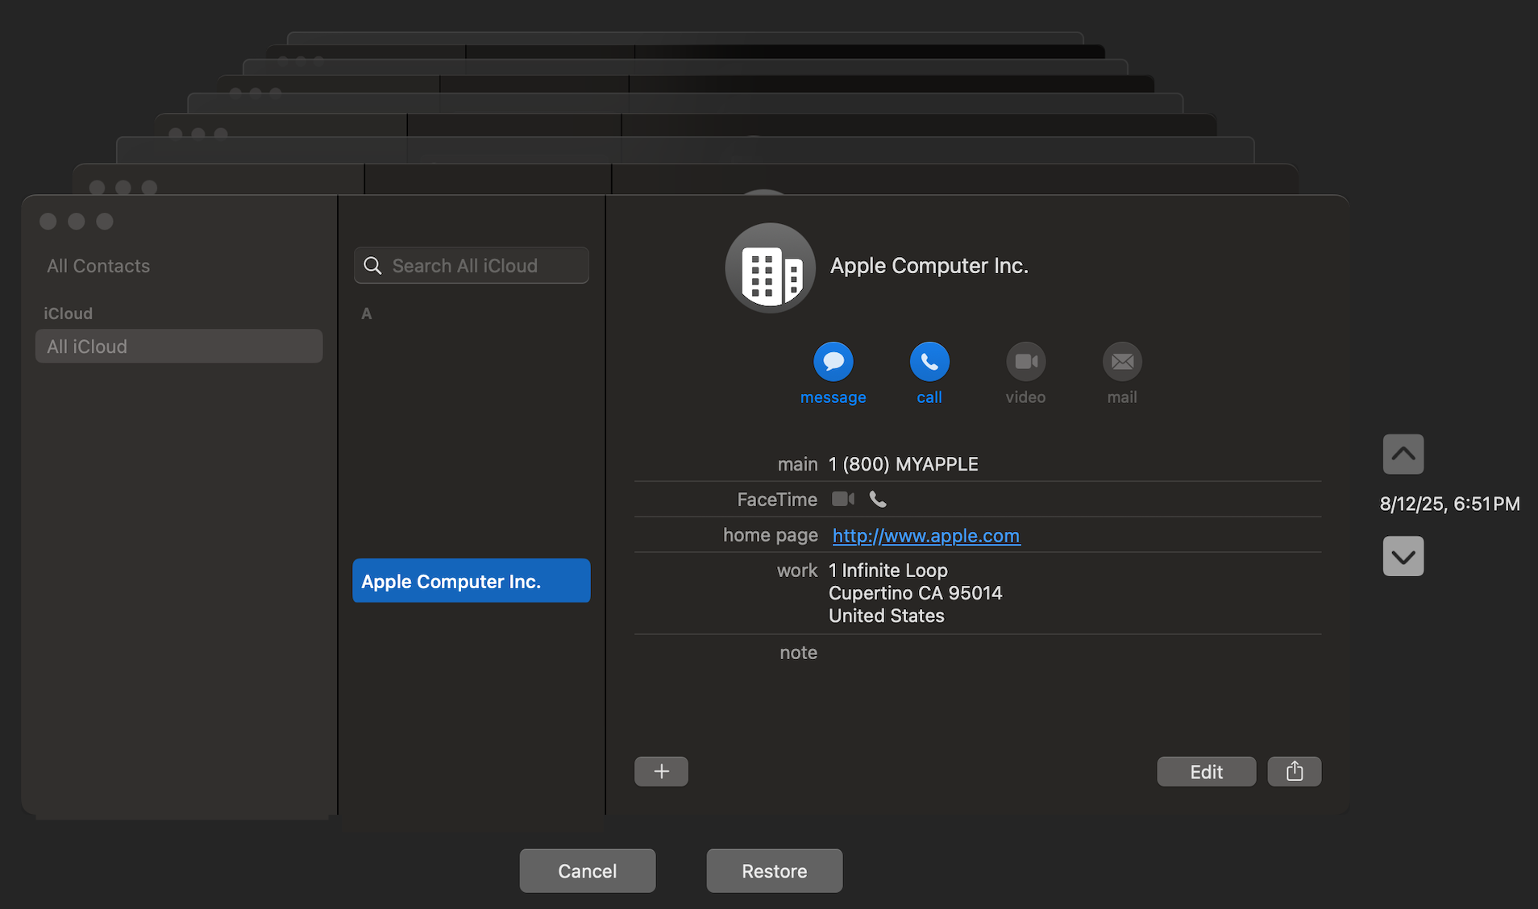Click the search magnifier icon
The height and width of the screenshot is (909, 1538).
click(372, 266)
